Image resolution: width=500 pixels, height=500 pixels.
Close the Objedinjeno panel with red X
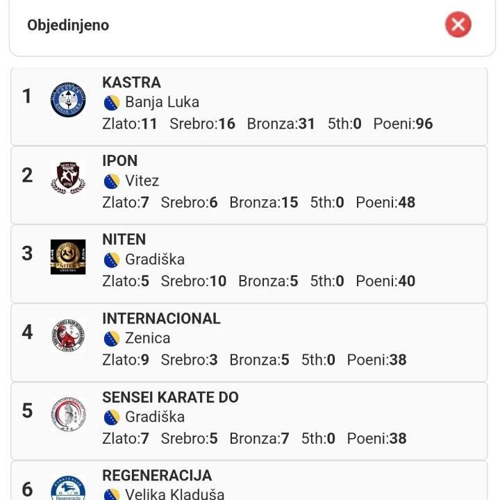point(458,25)
